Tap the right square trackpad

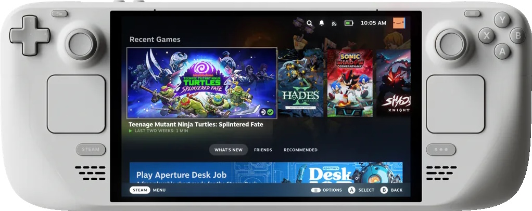coord(455,104)
